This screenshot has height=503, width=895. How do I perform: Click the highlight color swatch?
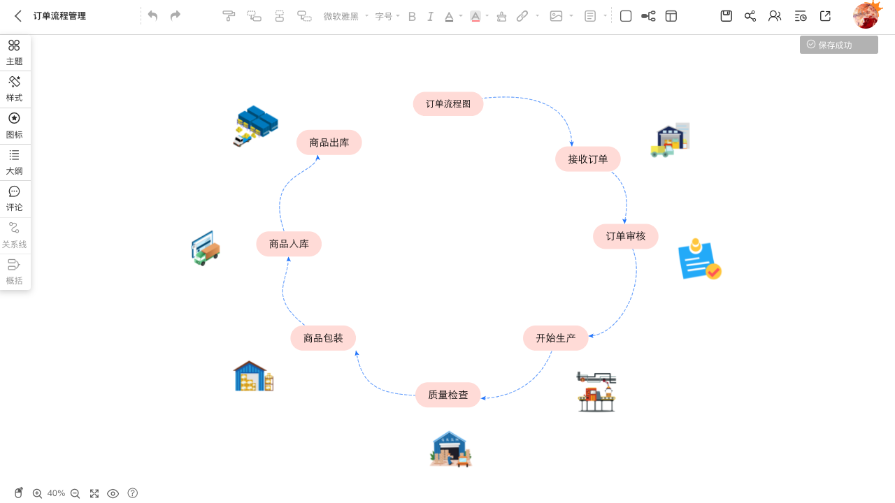tap(476, 16)
